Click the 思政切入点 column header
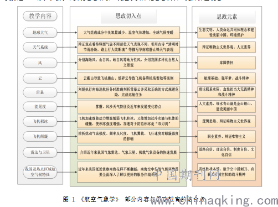Image resolution: width=278 pixels, height=207 pixels. [x=128, y=16]
